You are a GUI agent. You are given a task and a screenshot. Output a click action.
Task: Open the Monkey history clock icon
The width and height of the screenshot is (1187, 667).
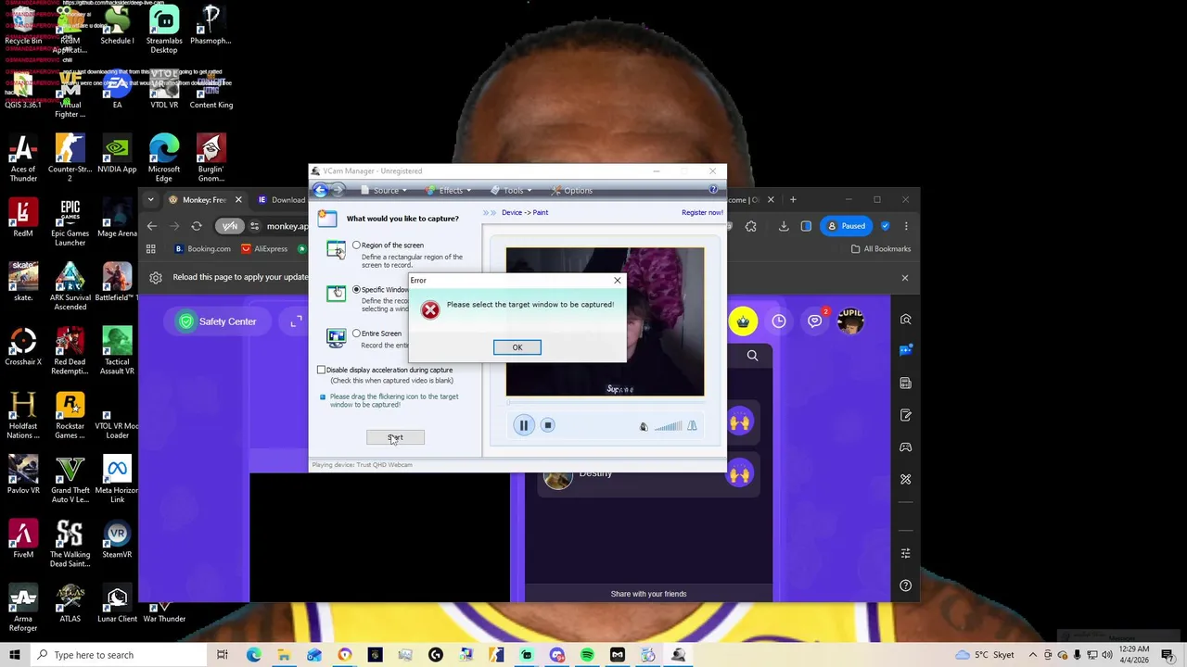pos(779,321)
